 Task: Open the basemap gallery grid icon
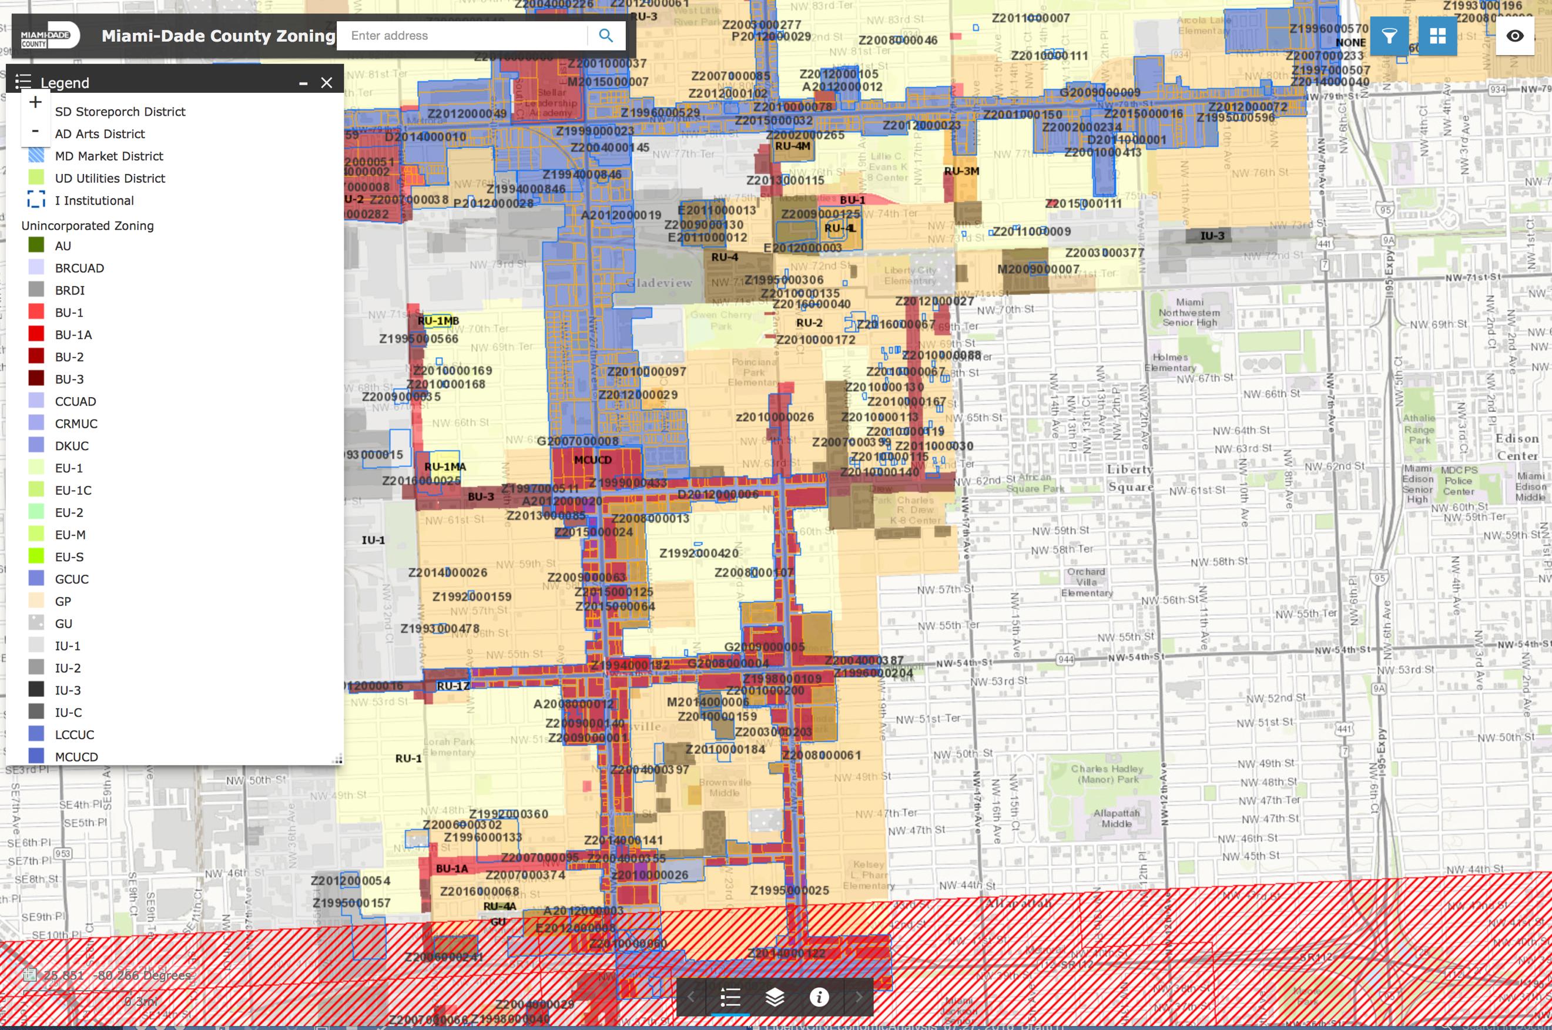[1438, 36]
